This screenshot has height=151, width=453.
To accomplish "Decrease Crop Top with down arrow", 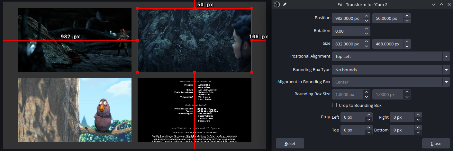I will point(369,132).
